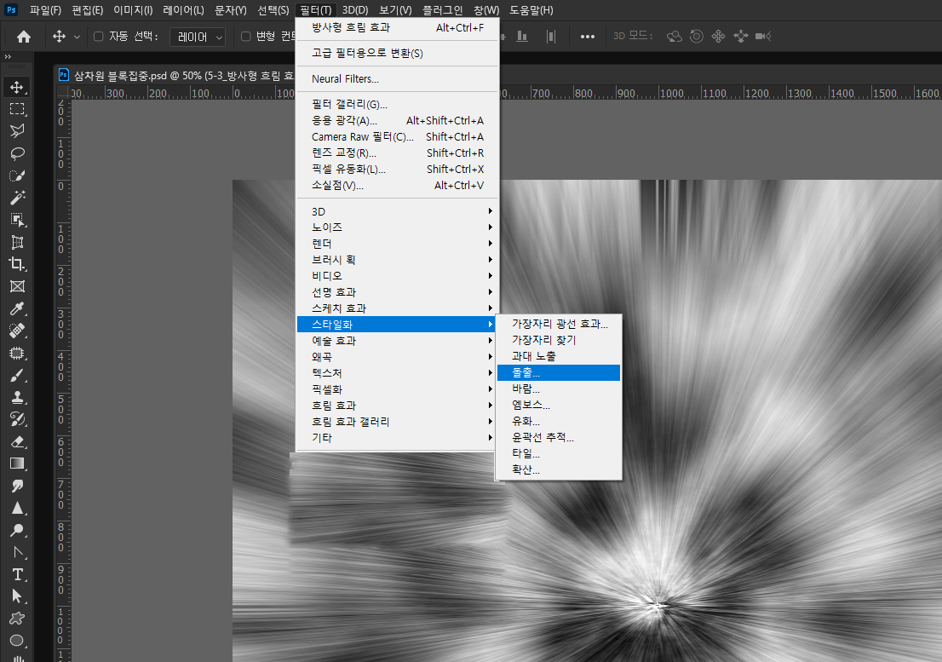The width and height of the screenshot is (942, 662).
Task: Open the 파일(F) menu
Action: (46, 10)
